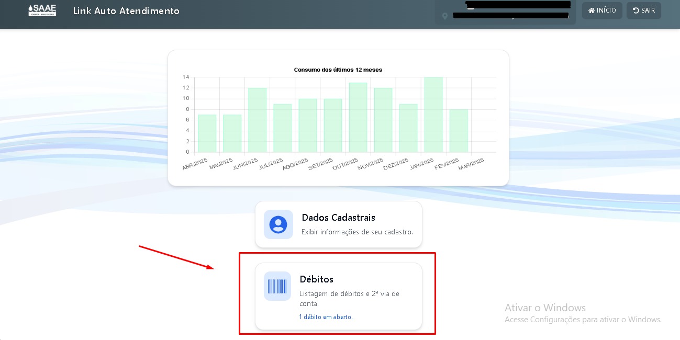Click the 'Consumo dos últimos 12 meses' chart title
Image resolution: width=680 pixels, height=340 pixels.
click(338, 70)
